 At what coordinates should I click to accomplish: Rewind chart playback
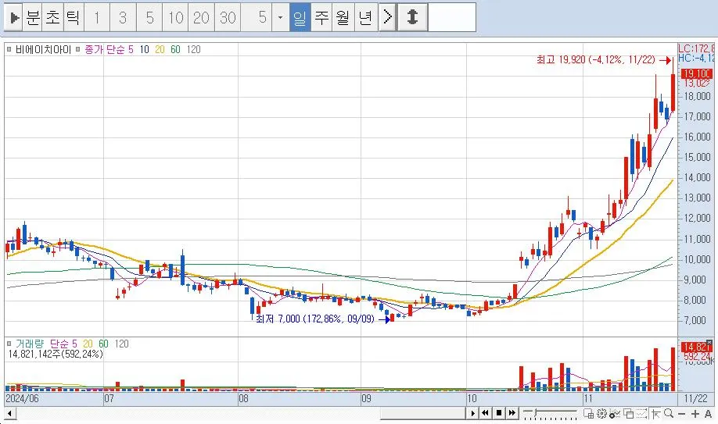point(486,414)
